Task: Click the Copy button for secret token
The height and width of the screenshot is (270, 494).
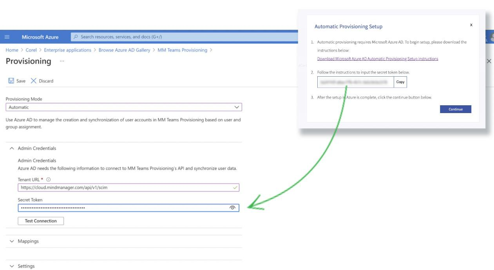Action: pyautogui.click(x=400, y=82)
